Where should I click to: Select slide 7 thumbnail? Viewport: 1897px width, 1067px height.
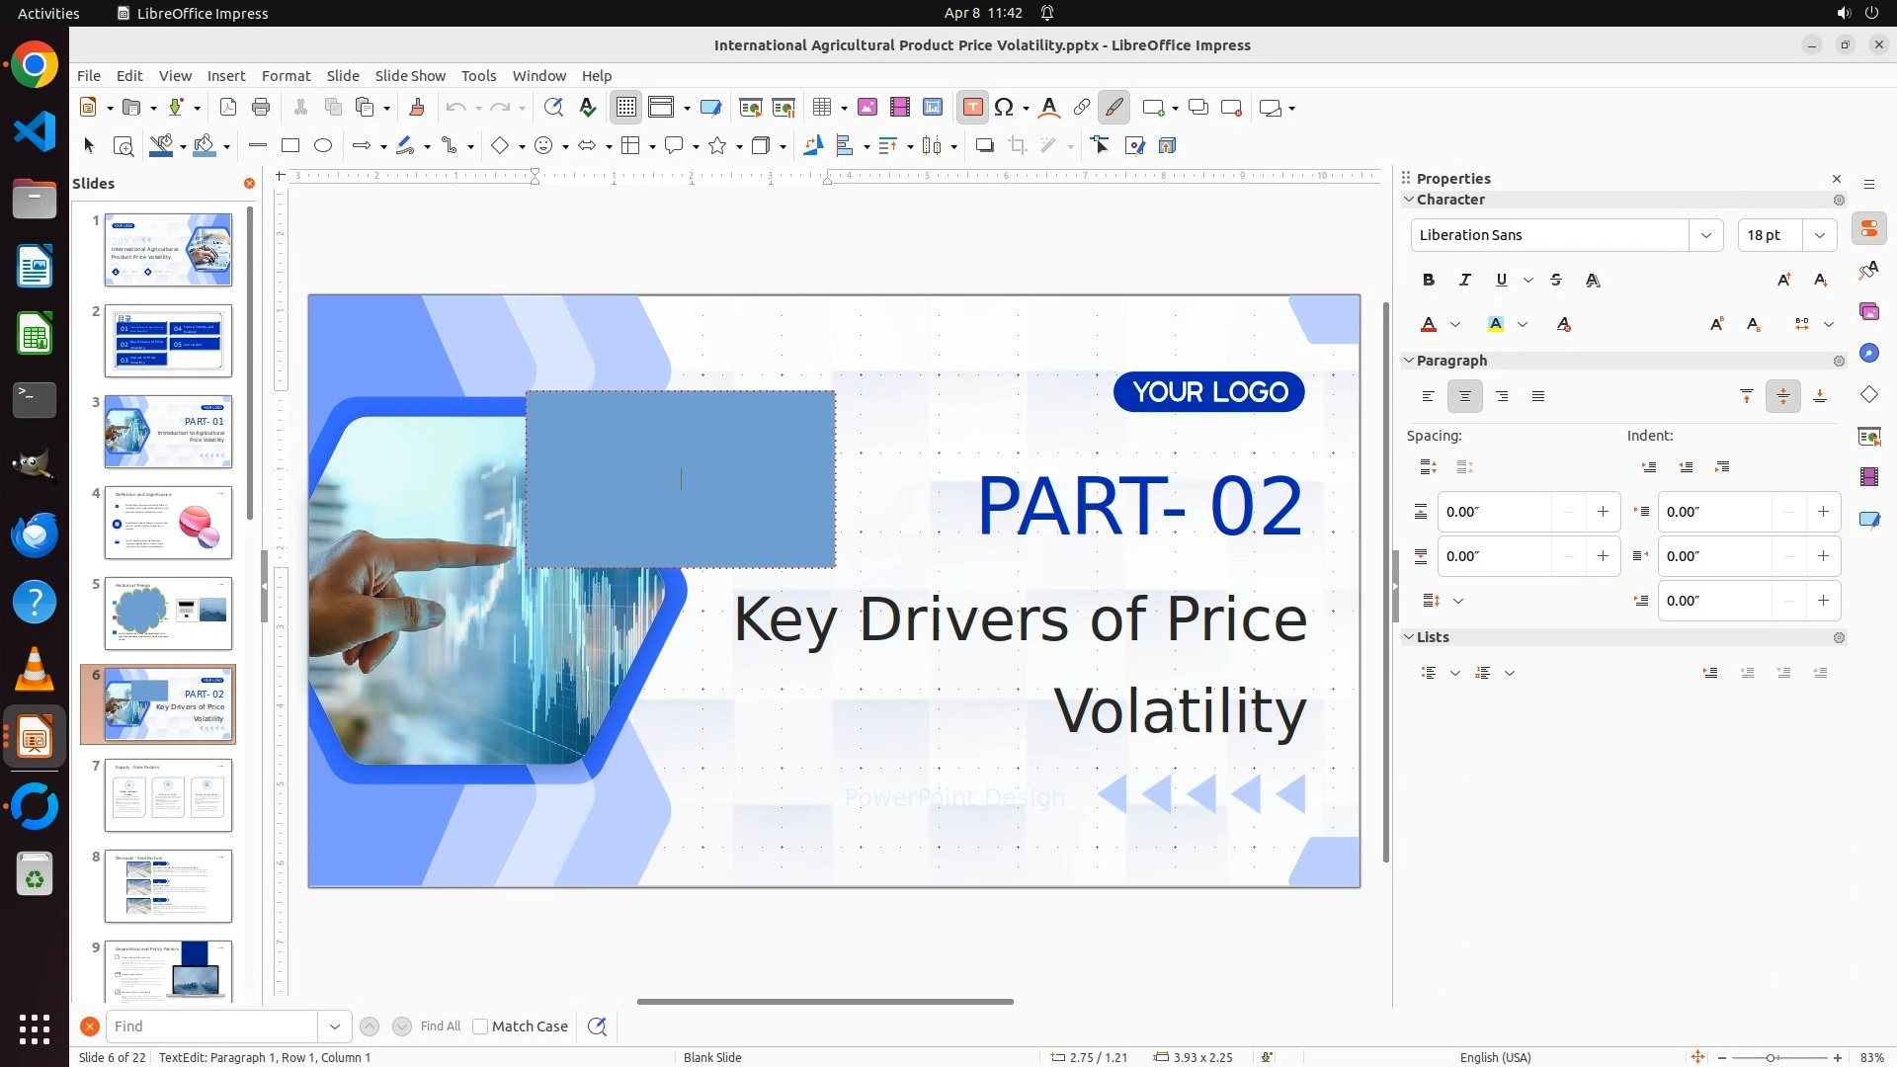point(168,795)
